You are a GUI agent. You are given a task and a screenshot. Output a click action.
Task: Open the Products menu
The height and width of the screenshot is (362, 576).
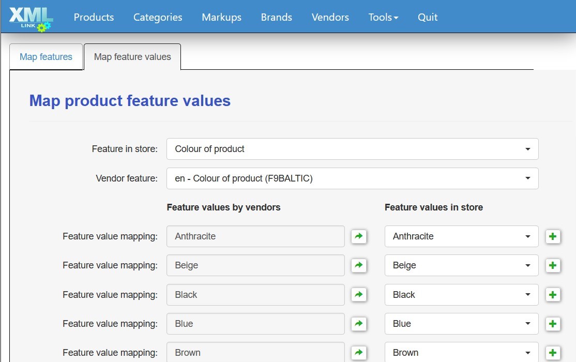point(94,17)
